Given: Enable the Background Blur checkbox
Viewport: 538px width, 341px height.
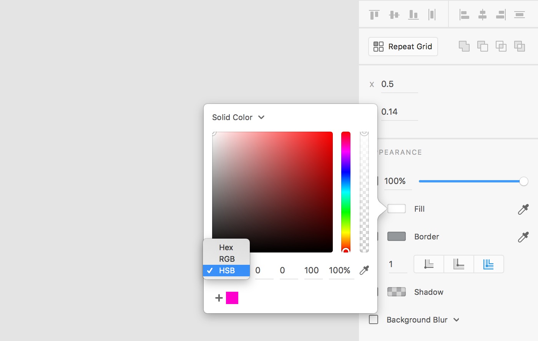Looking at the screenshot, I should 374,319.
